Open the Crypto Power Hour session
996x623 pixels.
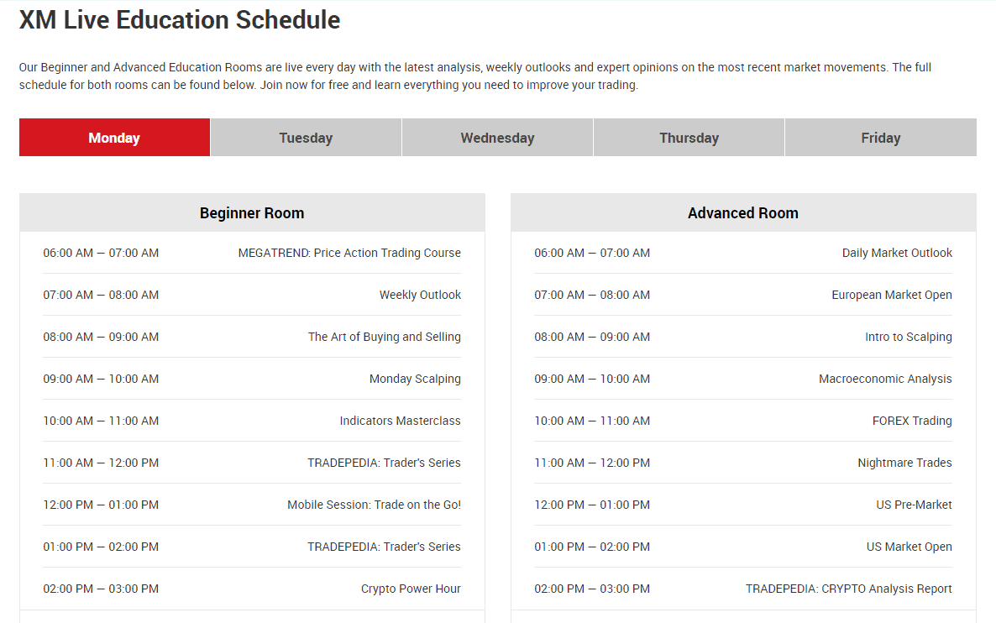point(411,589)
